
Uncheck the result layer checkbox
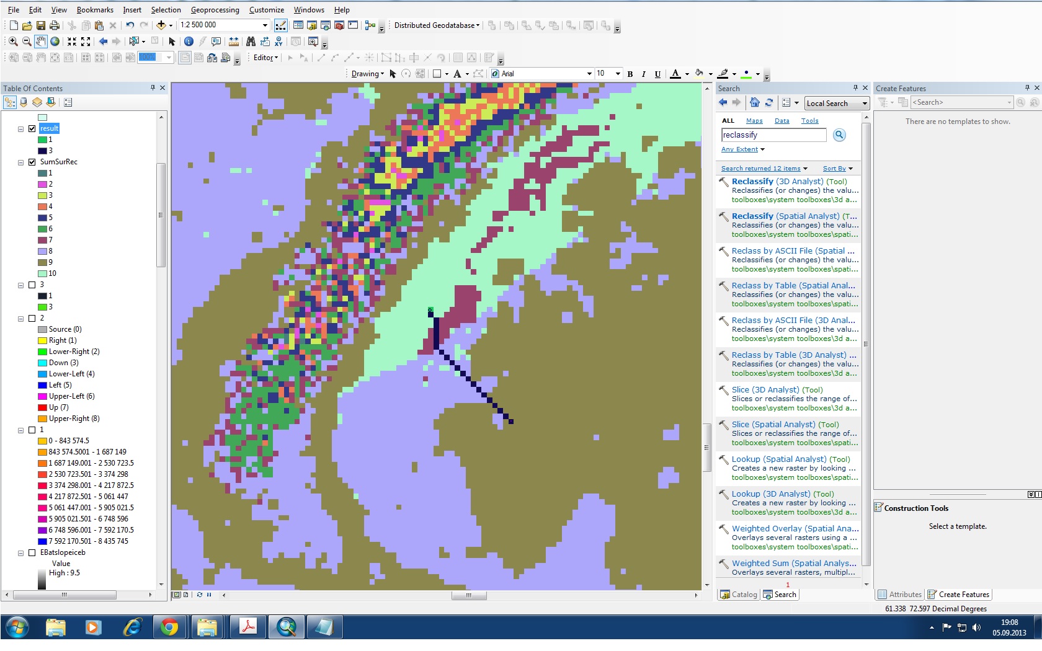click(32, 128)
